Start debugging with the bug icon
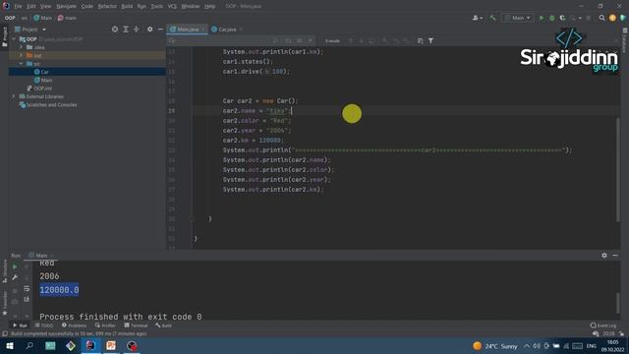629x354 pixels. pos(552,18)
